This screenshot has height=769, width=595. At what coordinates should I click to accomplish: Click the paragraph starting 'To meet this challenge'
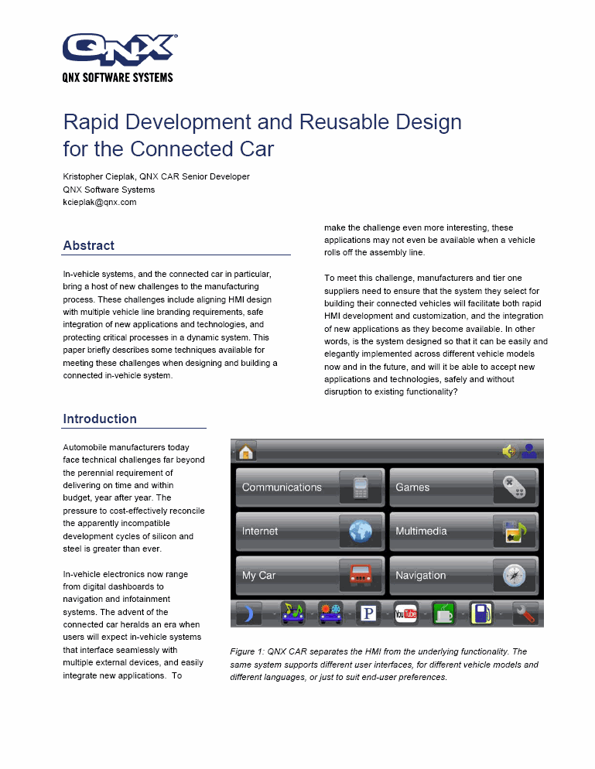(436, 334)
